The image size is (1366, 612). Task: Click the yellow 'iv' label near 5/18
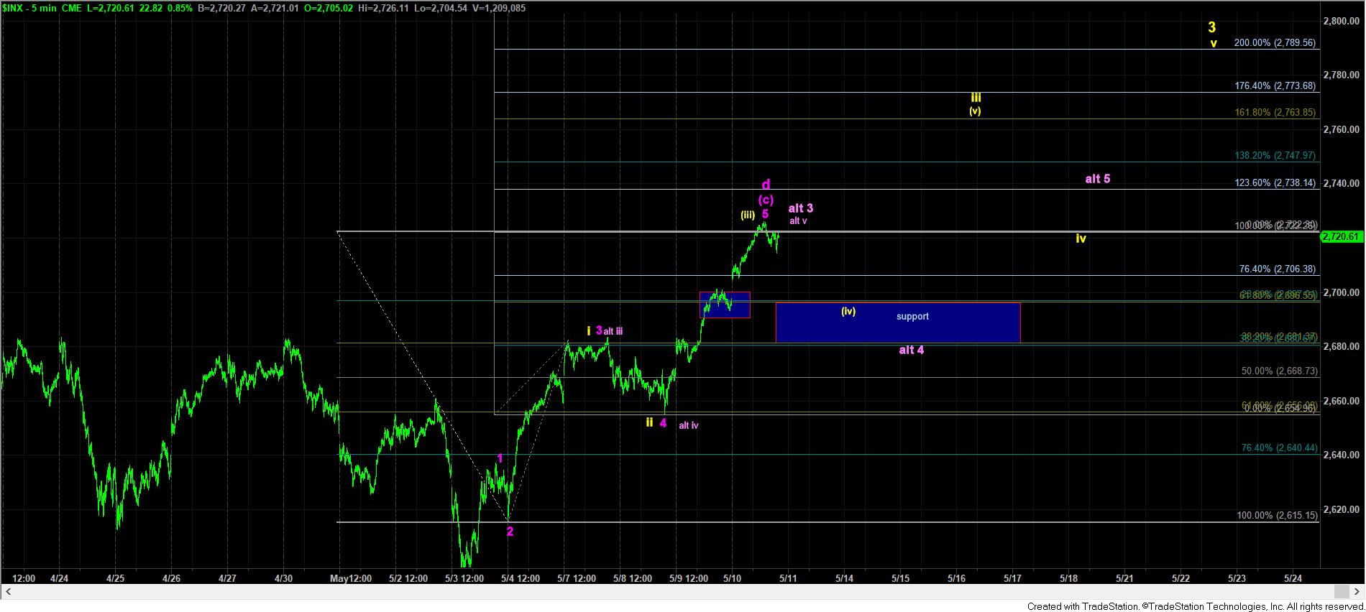[1081, 238]
